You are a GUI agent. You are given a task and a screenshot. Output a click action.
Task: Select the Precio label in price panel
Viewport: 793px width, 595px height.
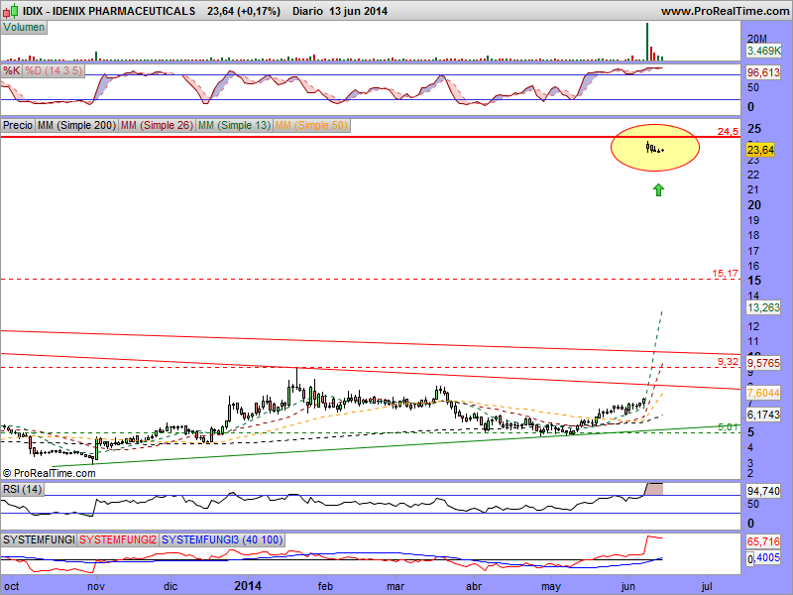[18, 125]
